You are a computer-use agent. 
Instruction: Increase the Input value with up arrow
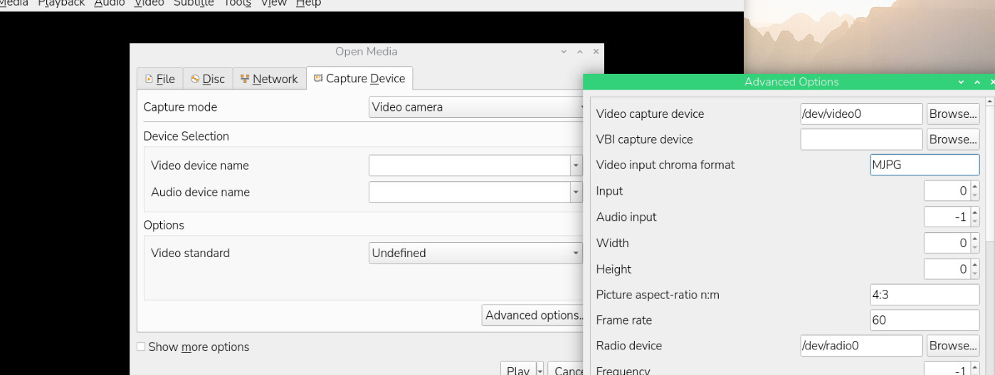coord(974,187)
